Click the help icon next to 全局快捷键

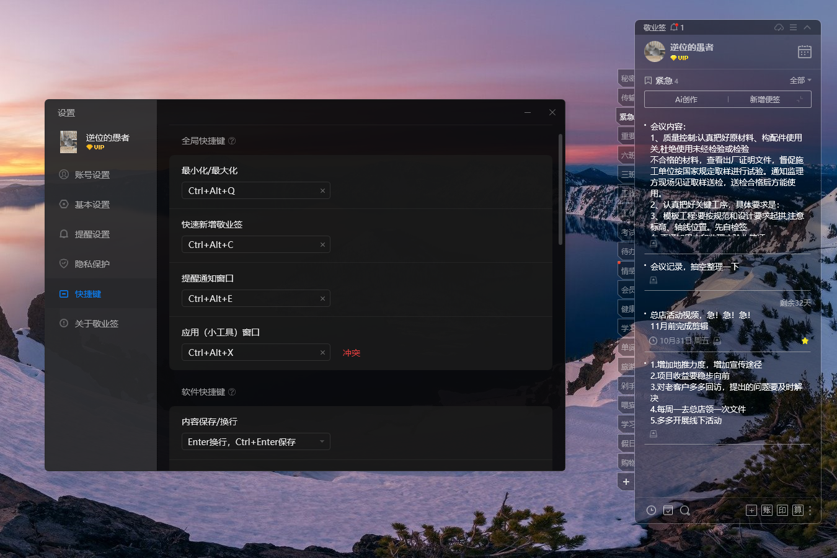[232, 141]
